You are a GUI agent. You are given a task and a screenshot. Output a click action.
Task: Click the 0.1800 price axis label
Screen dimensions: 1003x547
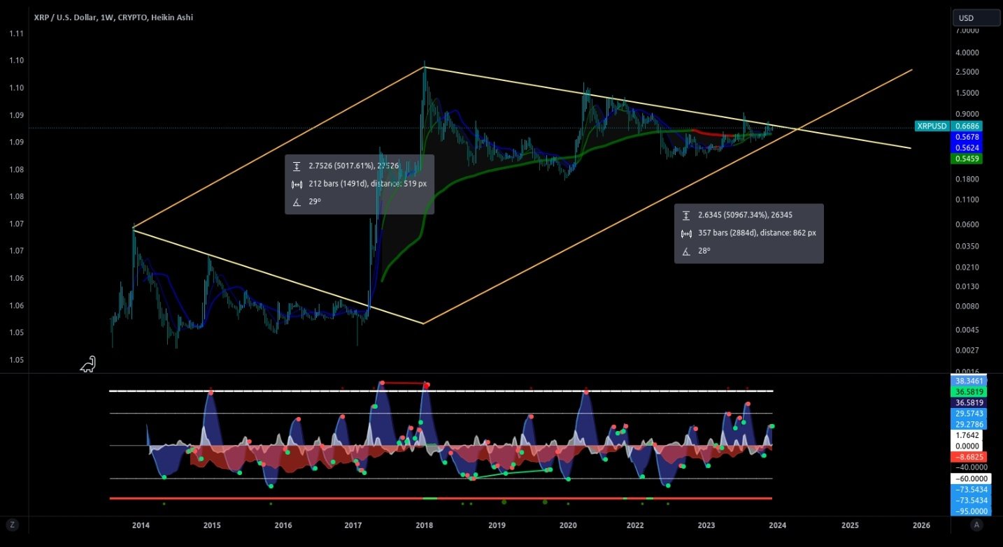(968, 179)
